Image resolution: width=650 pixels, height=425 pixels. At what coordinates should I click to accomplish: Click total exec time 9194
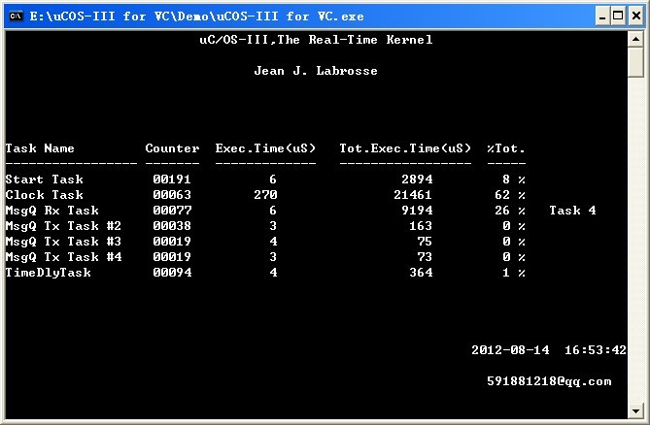(417, 211)
